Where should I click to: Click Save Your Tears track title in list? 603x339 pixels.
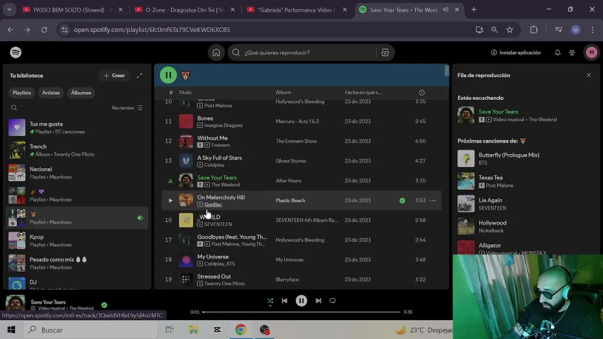tap(217, 178)
